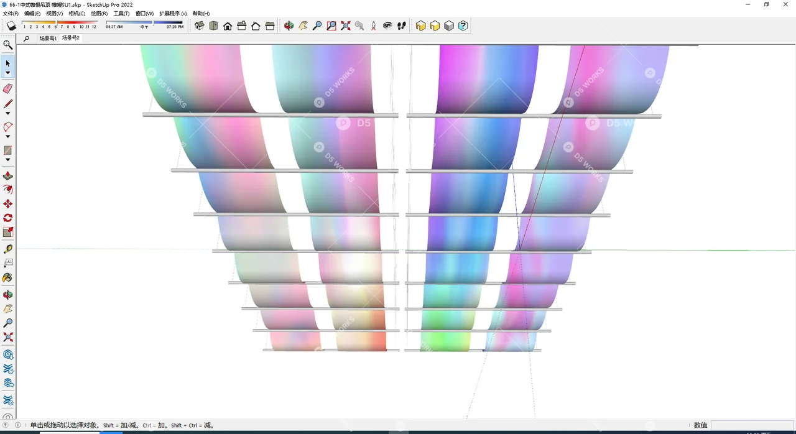Select the arrow Select tool
Viewport: 796px width, 434px height.
pos(8,63)
